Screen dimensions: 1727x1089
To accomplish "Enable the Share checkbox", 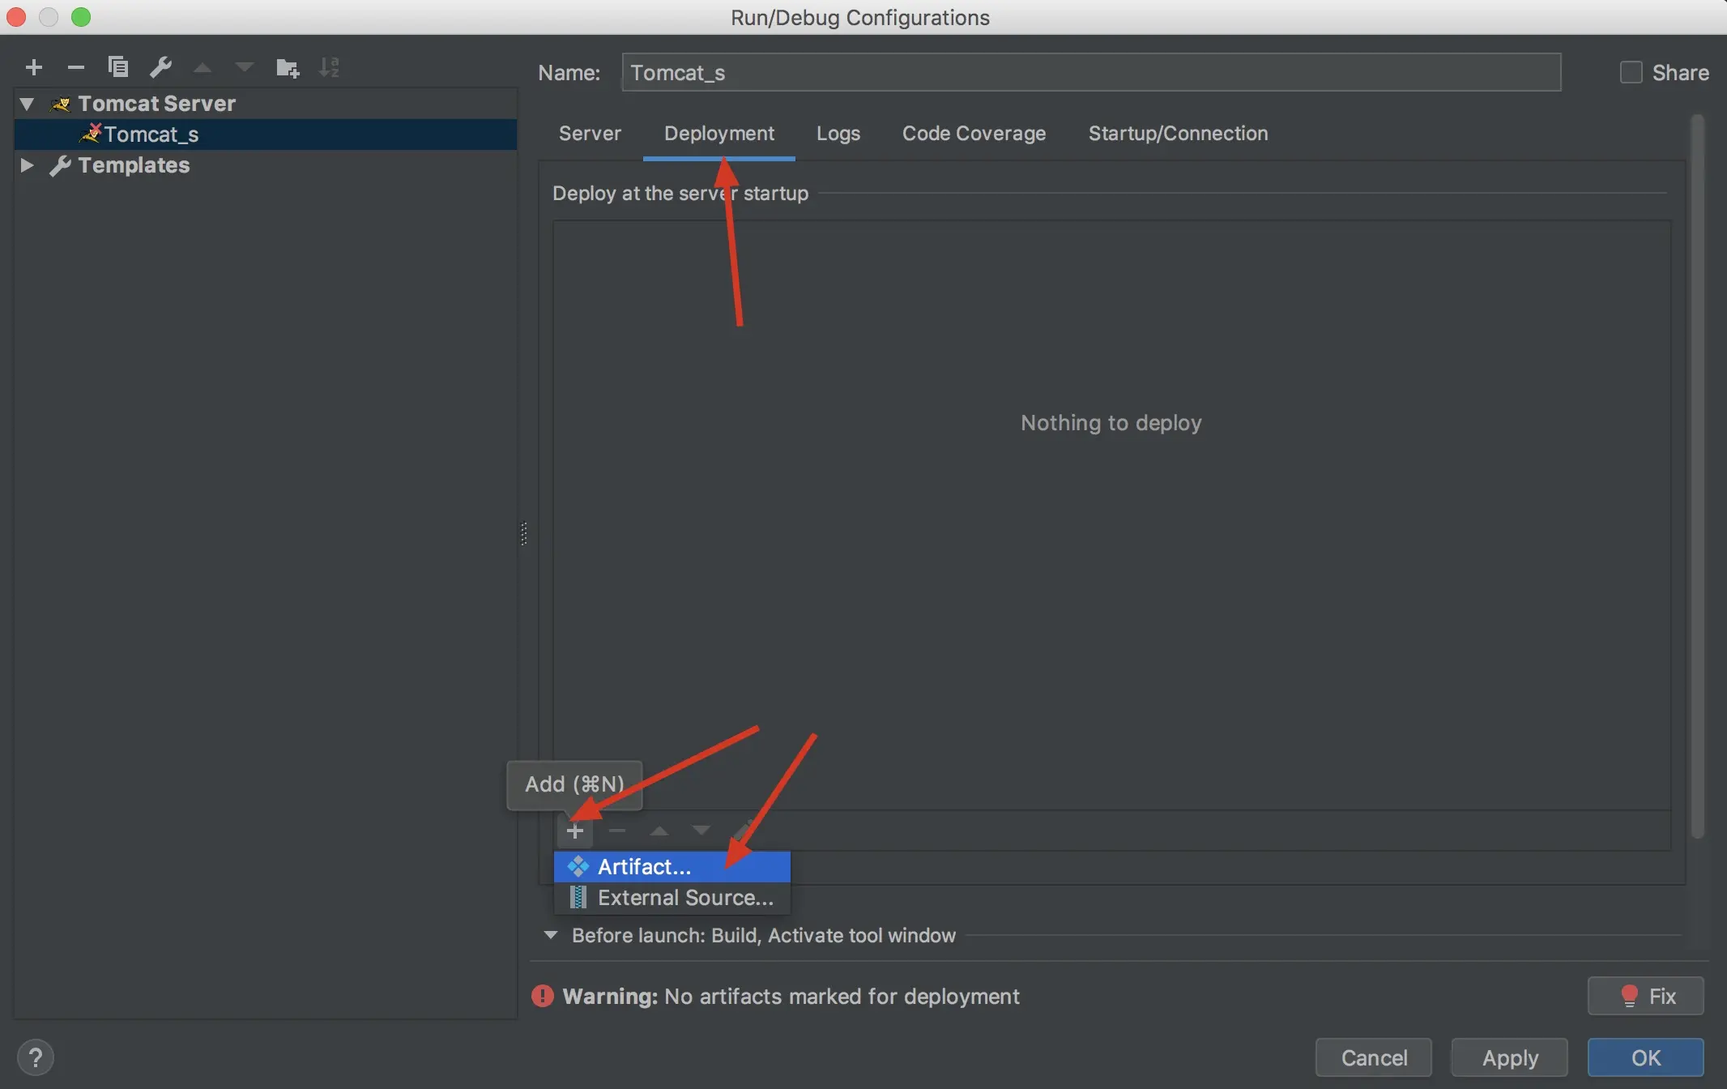I will (1631, 72).
